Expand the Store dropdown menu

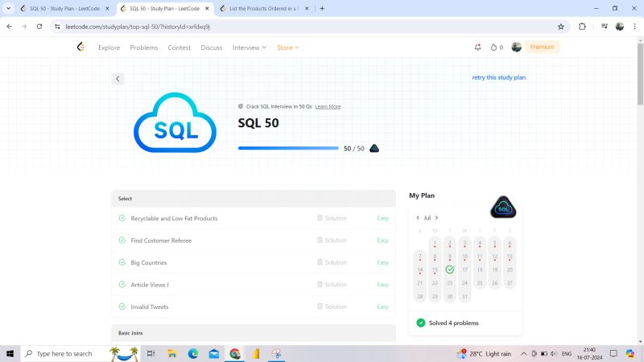[288, 47]
